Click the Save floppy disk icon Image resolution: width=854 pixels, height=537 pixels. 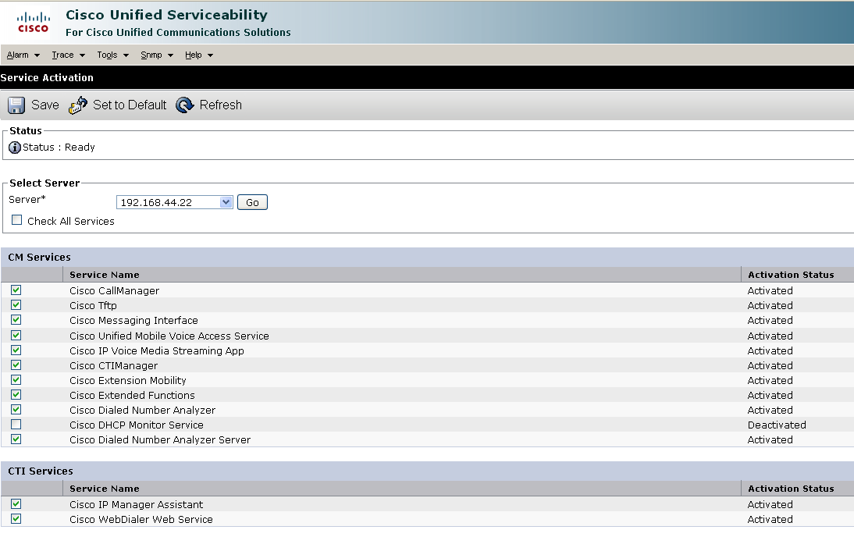tap(16, 105)
